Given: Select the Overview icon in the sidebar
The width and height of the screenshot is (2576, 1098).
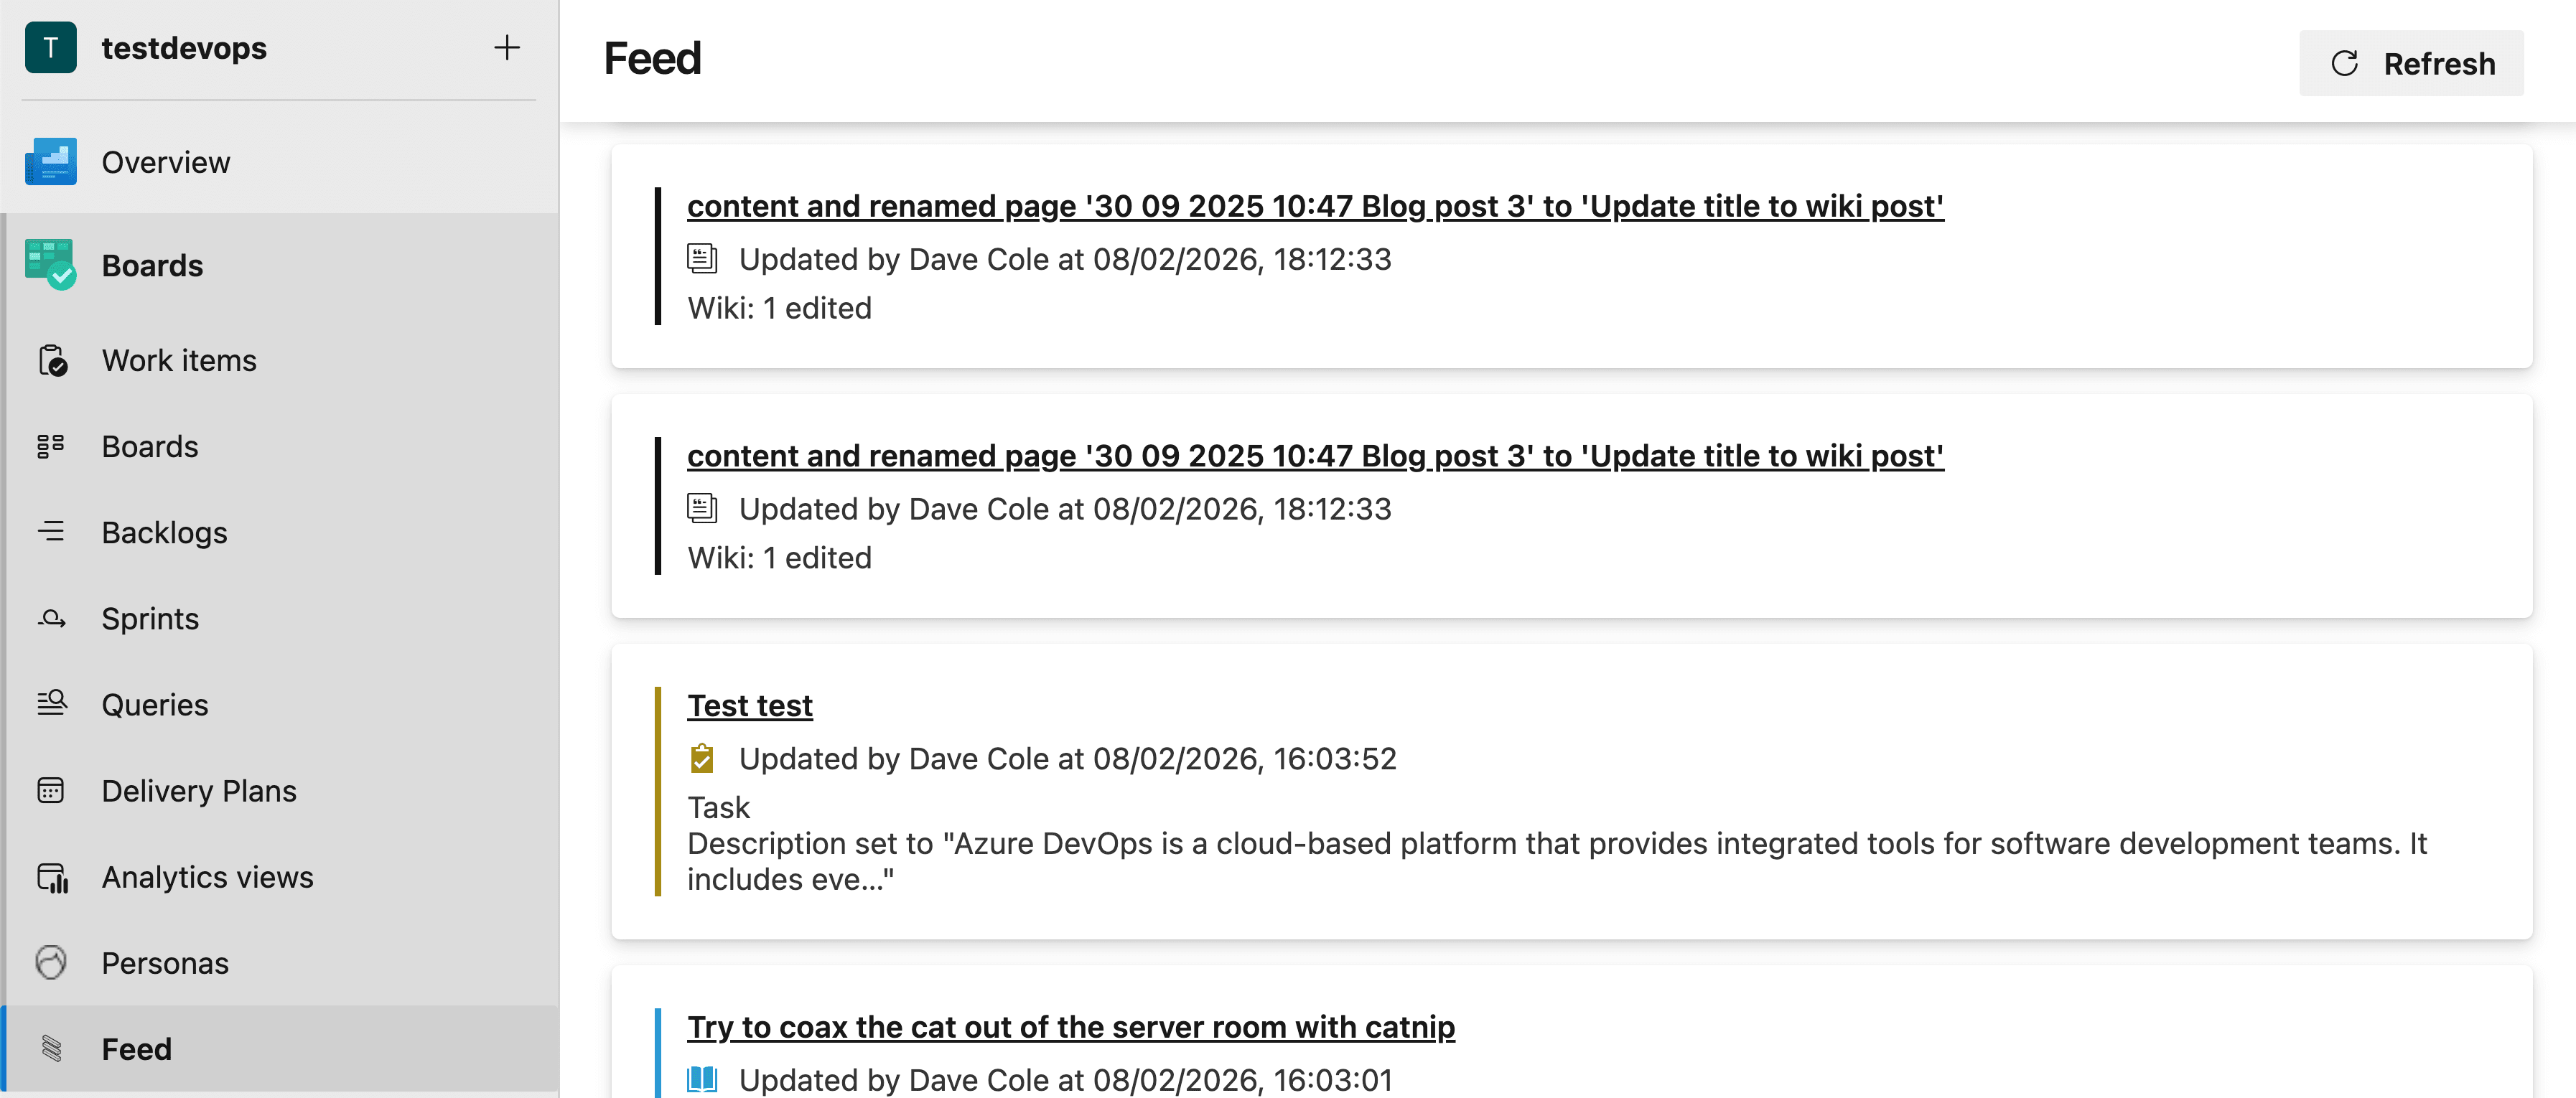Looking at the screenshot, I should point(50,161).
